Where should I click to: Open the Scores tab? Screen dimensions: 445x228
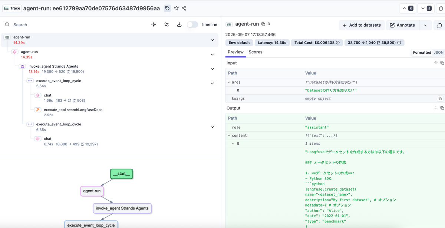pyautogui.click(x=256, y=52)
